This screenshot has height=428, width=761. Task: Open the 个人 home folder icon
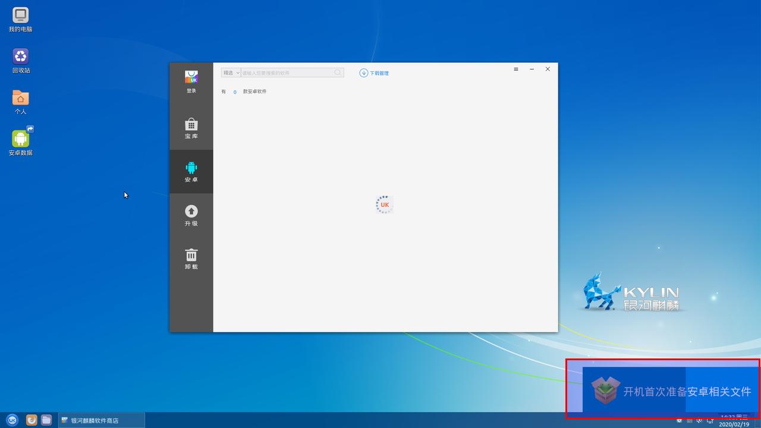(x=21, y=102)
